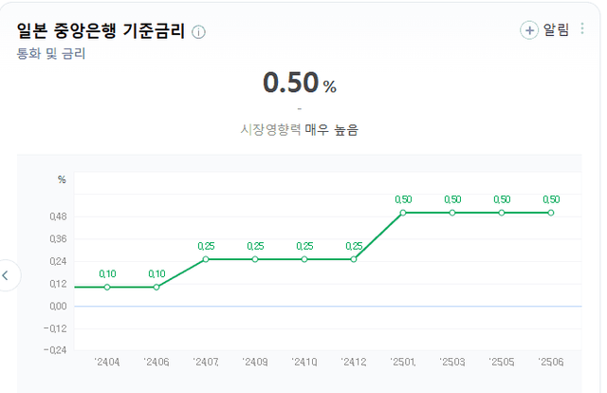The height and width of the screenshot is (393, 607).
Task: Click the 0.00 y-axis label
Action: pyautogui.click(x=59, y=307)
